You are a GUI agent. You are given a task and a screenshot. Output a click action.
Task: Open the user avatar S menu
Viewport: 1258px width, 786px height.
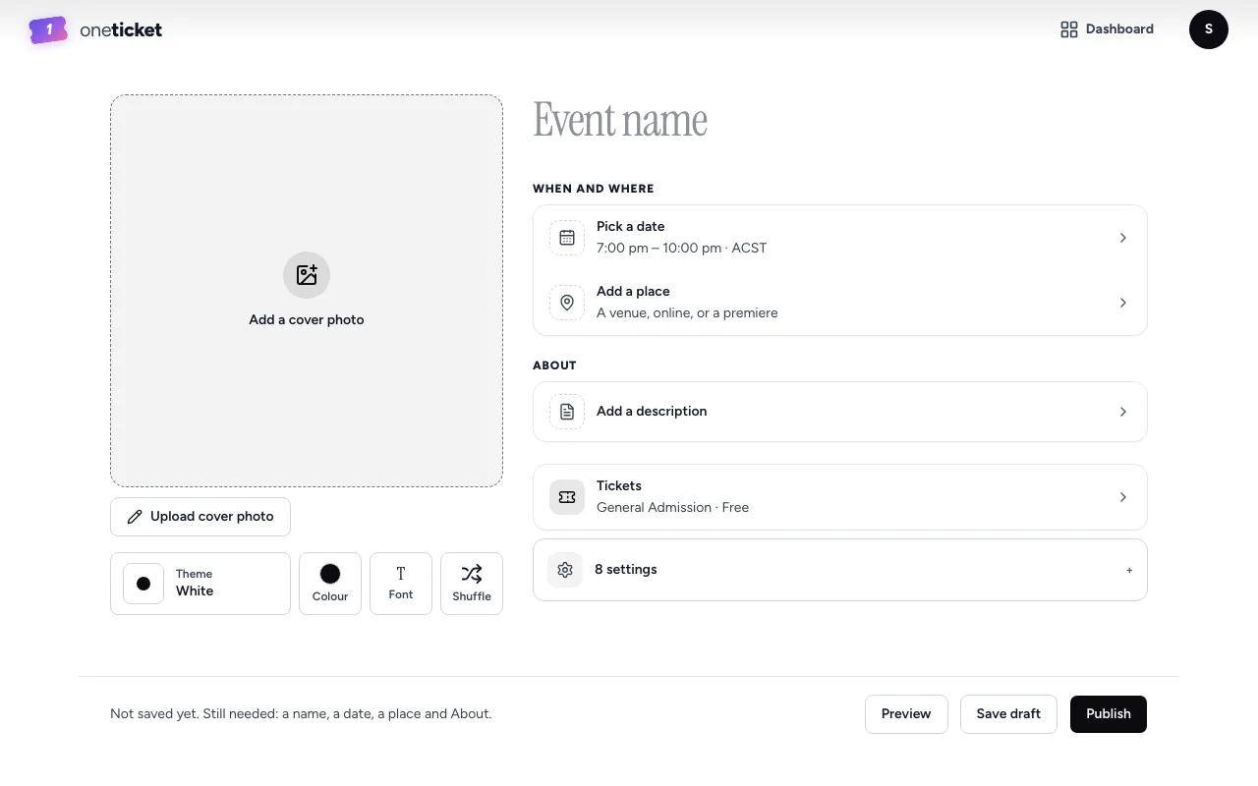tap(1209, 29)
